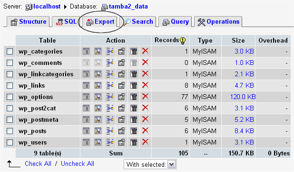
Task: Open the With selected dropdown
Action: [x=150, y=164]
